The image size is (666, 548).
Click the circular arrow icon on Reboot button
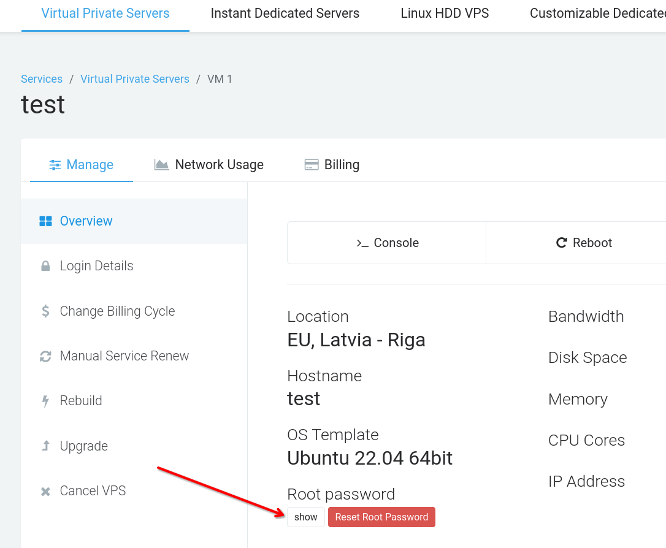coord(561,242)
